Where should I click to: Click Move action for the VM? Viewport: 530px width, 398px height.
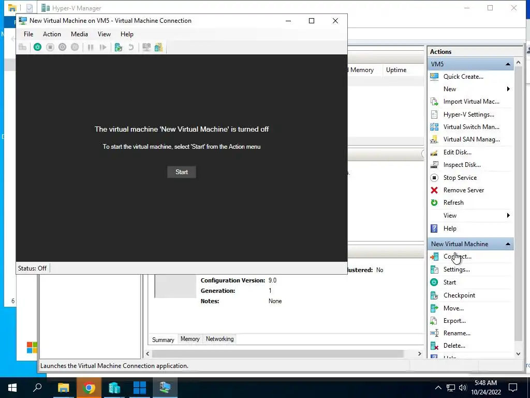[453, 308]
